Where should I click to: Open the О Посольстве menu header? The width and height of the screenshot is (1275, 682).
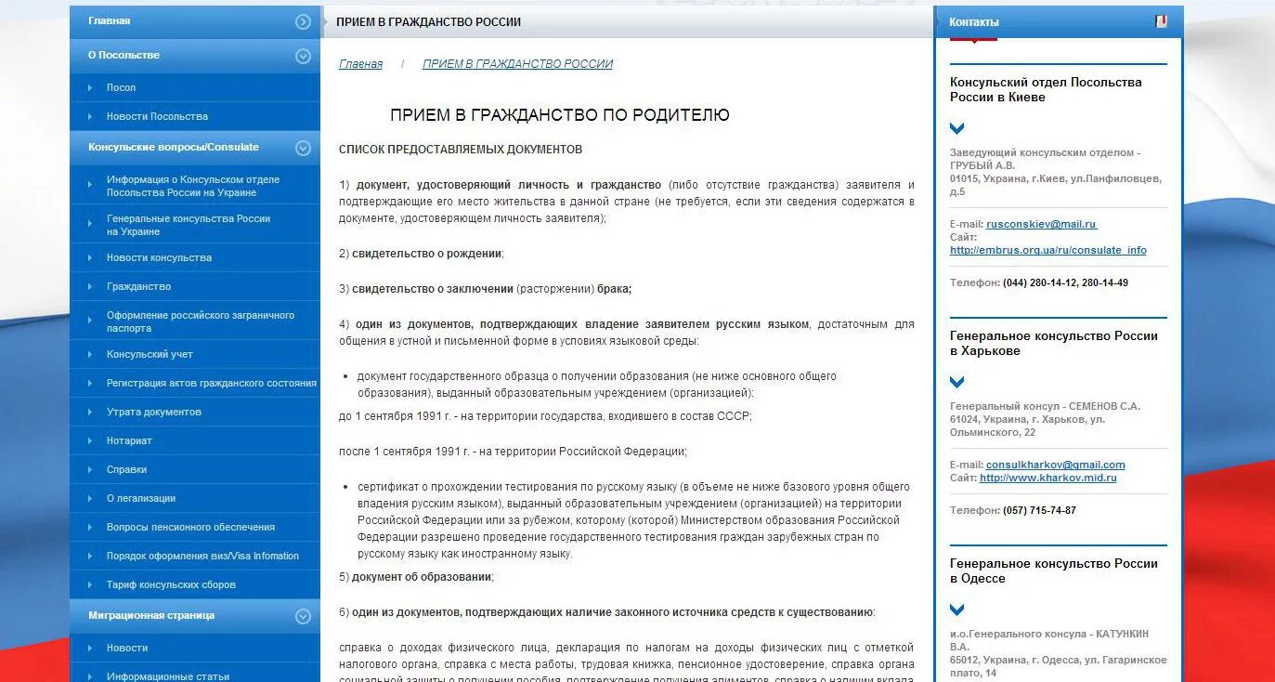pyautogui.click(x=195, y=56)
